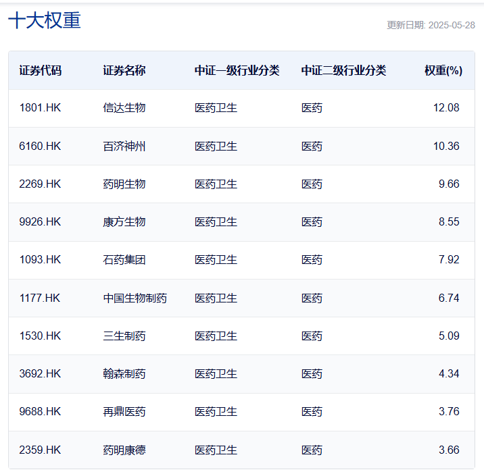Choose the 石药集团 security name
Screen dimensions: 484x476
pos(124,259)
